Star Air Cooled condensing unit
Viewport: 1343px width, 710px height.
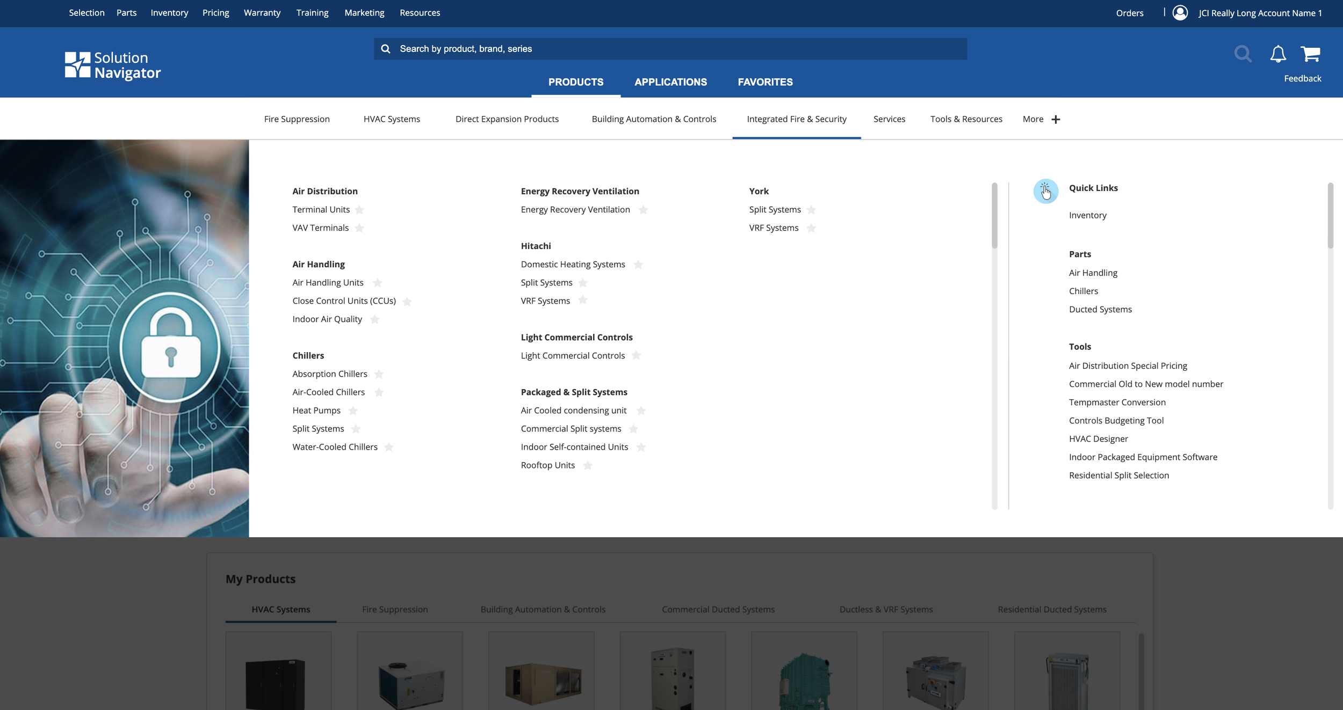(641, 411)
